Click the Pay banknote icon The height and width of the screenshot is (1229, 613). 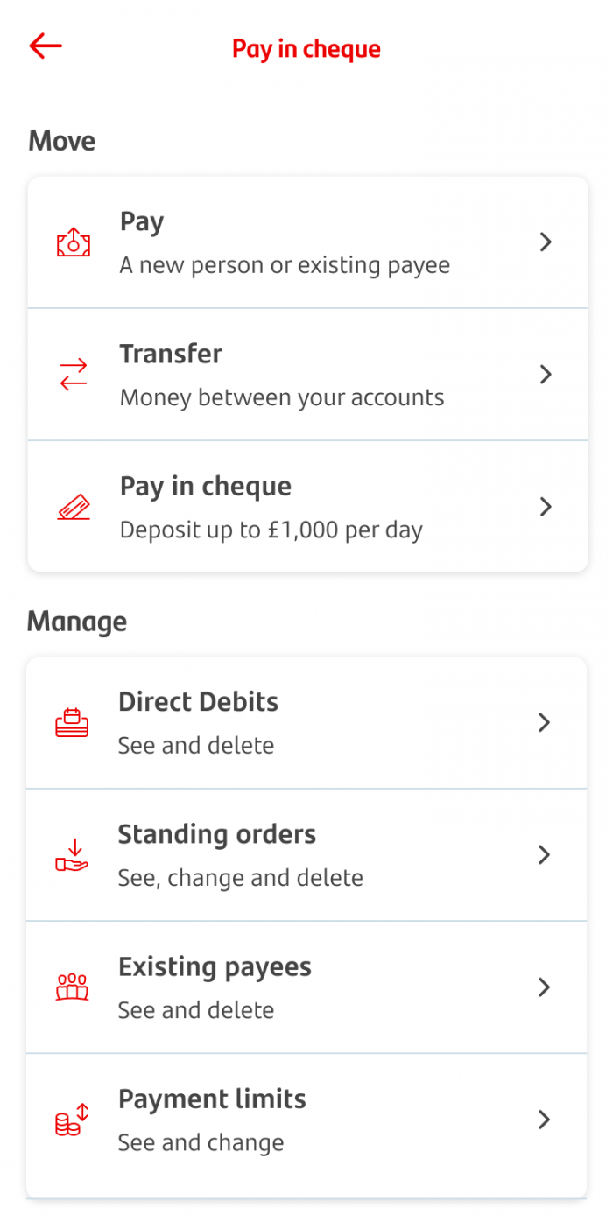coord(73,242)
